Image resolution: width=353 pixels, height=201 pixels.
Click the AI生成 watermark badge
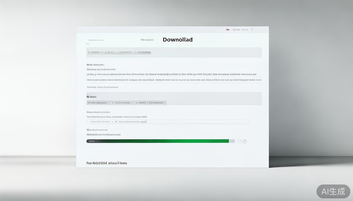[333, 191]
